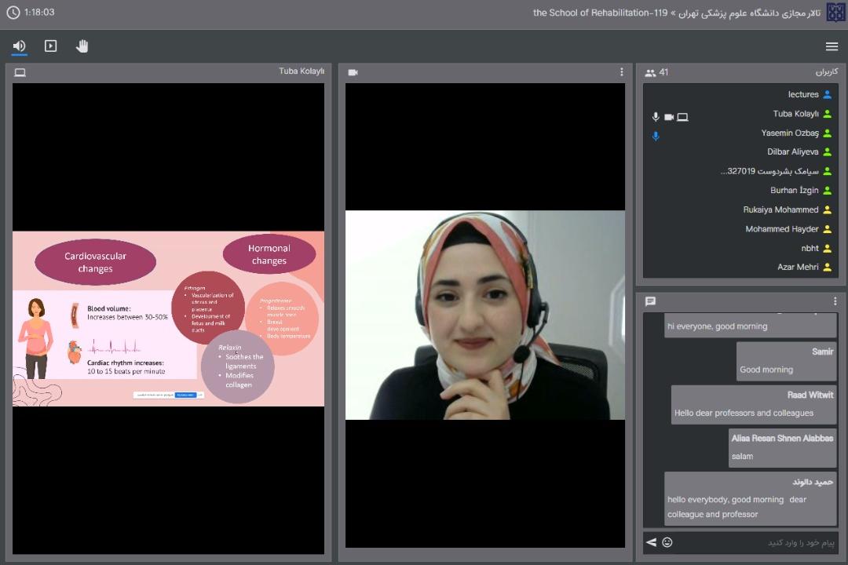Click the shared presentation slide
848x565 pixels.
(168, 319)
